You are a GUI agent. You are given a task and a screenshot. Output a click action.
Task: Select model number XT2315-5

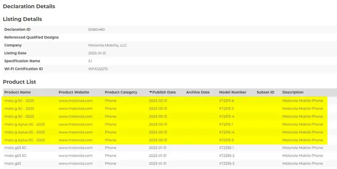[x=226, y=140]
